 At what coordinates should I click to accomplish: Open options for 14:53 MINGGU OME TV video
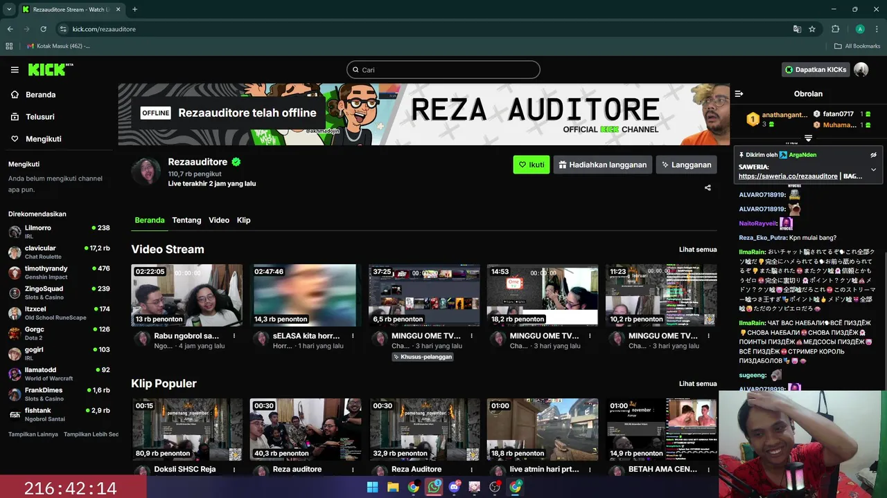click(590, 336)
